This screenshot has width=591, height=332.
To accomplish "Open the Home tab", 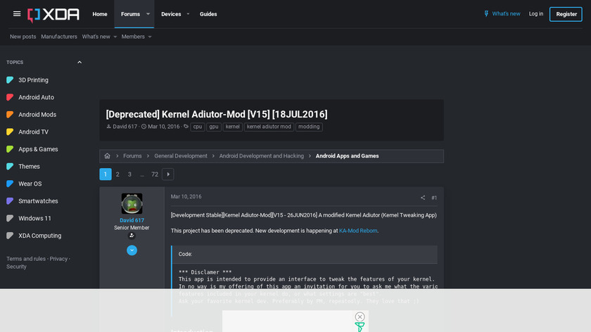I will point(100,14).
